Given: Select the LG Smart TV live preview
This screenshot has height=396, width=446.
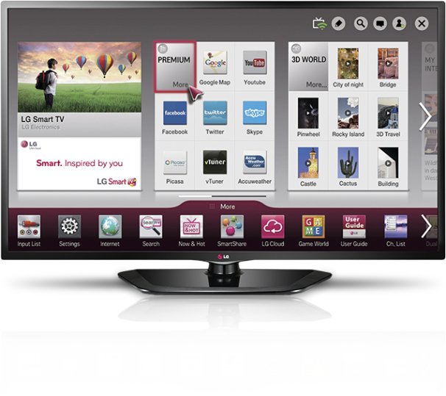Looking at the screenshot, I should click(x=79, y=77).
